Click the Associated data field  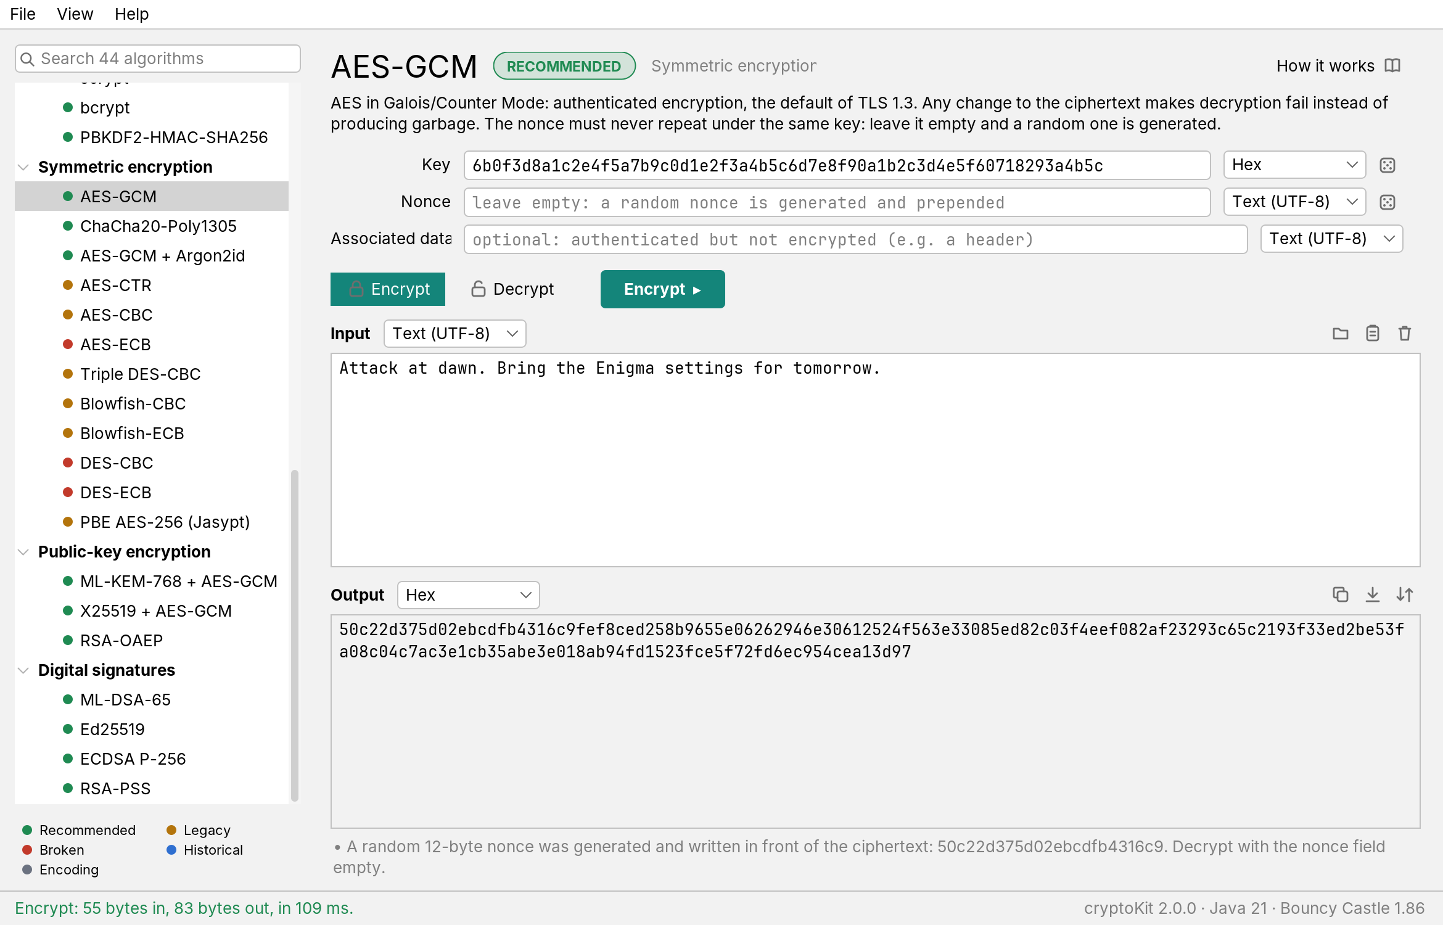(856, 239)
